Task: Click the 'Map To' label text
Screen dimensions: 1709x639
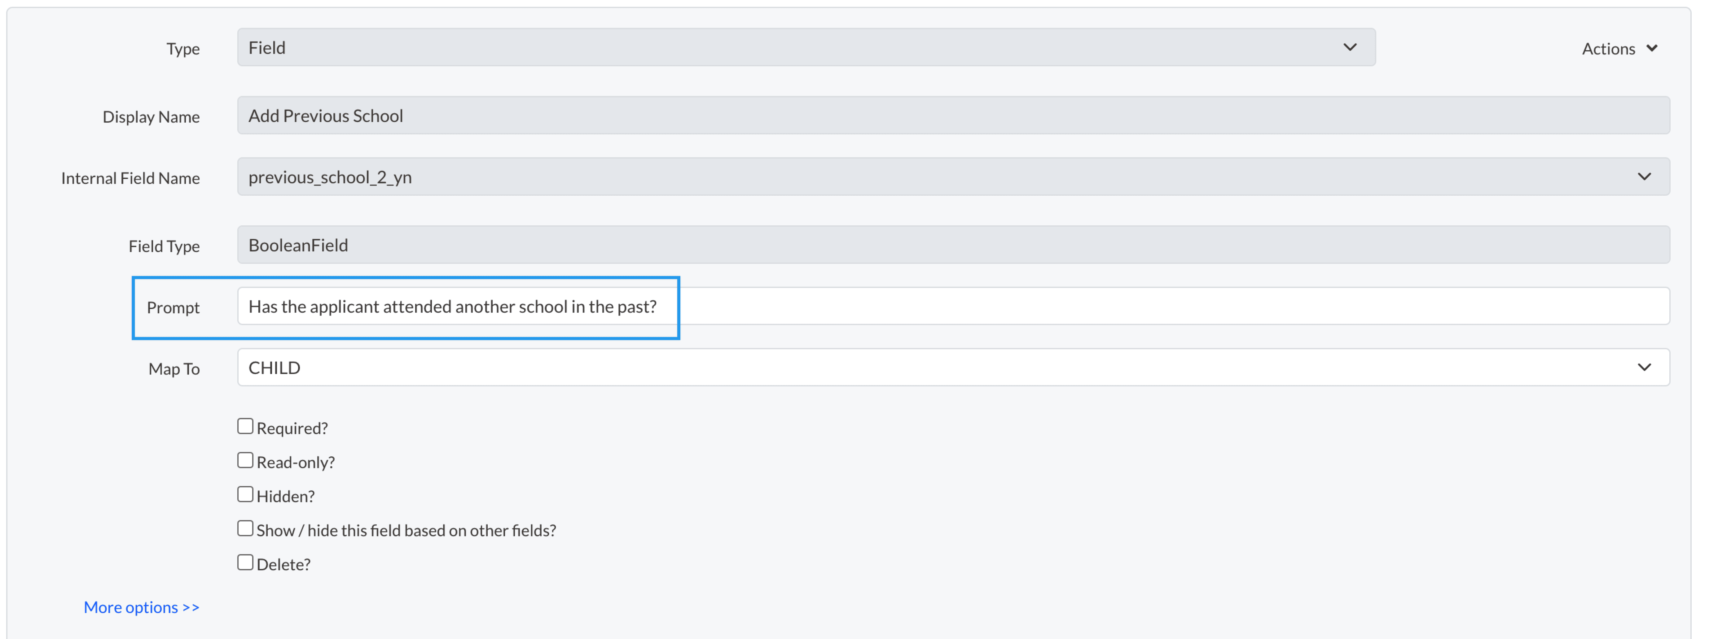Action: coord(174,369)
